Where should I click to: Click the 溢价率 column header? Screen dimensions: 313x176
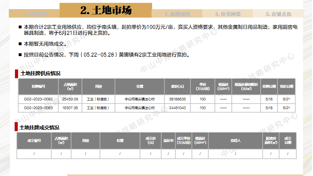168,140
